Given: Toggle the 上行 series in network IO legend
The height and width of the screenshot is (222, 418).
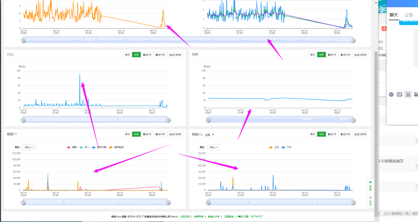Looking at the screenshot, I should 274,147.
